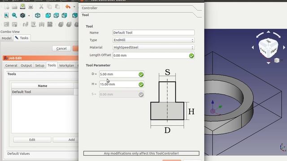Undo last action with orange arrow icon
This screenshot has width=287, height=161.
point(68,7)
